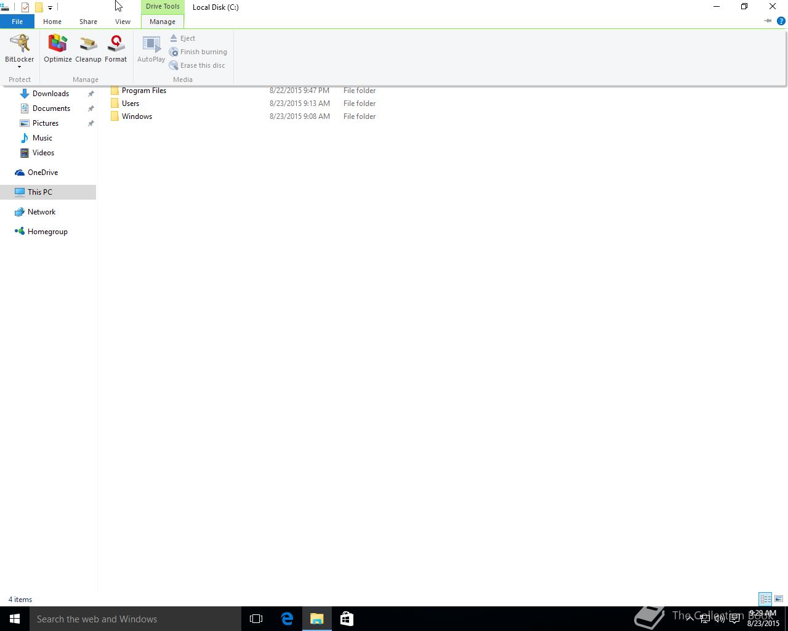Open Customize Quick Access Toolbar dropdown
This screenshot has width=788, height=631.
click(x=50, y=7)
